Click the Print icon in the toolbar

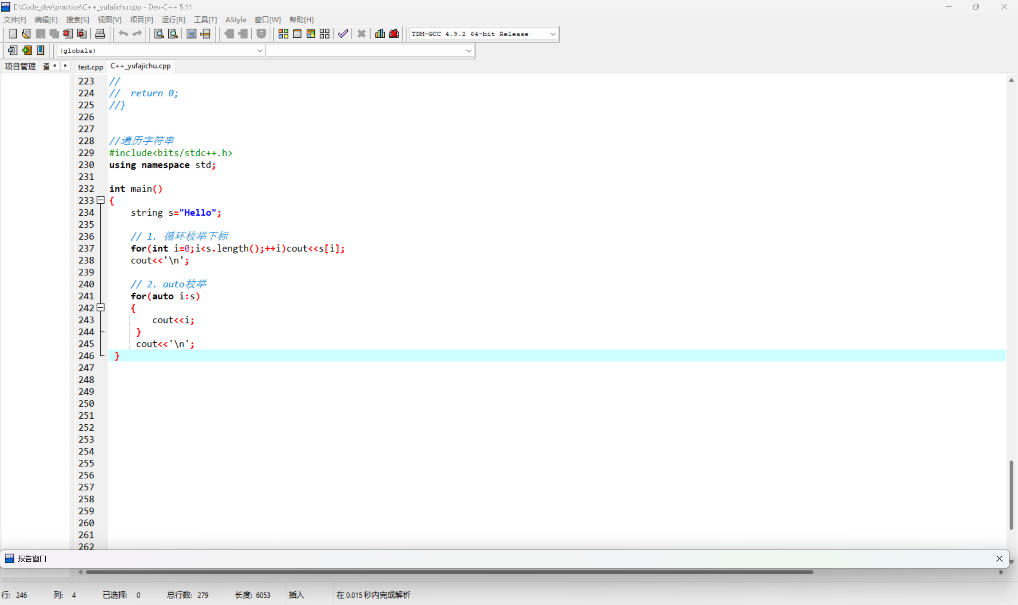pyautogui.click(x=100, y=34)
